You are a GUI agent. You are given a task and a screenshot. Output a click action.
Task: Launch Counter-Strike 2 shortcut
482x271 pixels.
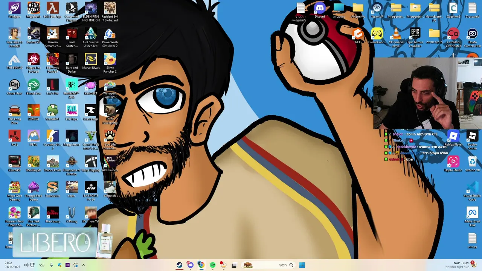53,140
